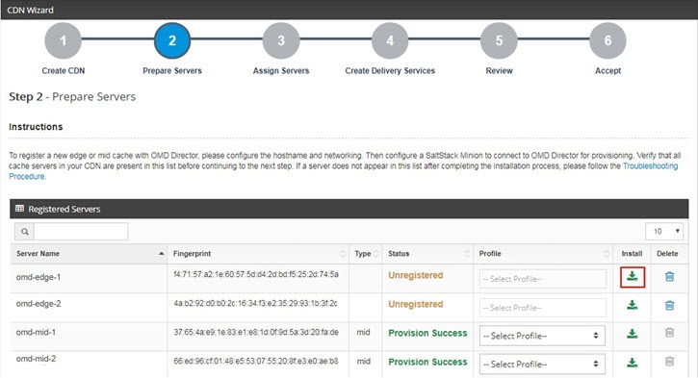Select the omd-mid-2 server name
The width and height of the screenshot is (698, 378).
[x=36, y=359]
